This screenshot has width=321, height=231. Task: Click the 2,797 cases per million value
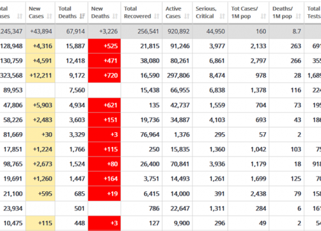click(x=258, y=61)
